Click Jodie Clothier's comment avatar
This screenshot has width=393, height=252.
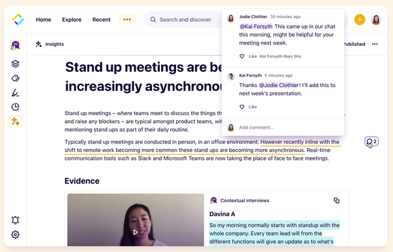click(x=231, y=18)
